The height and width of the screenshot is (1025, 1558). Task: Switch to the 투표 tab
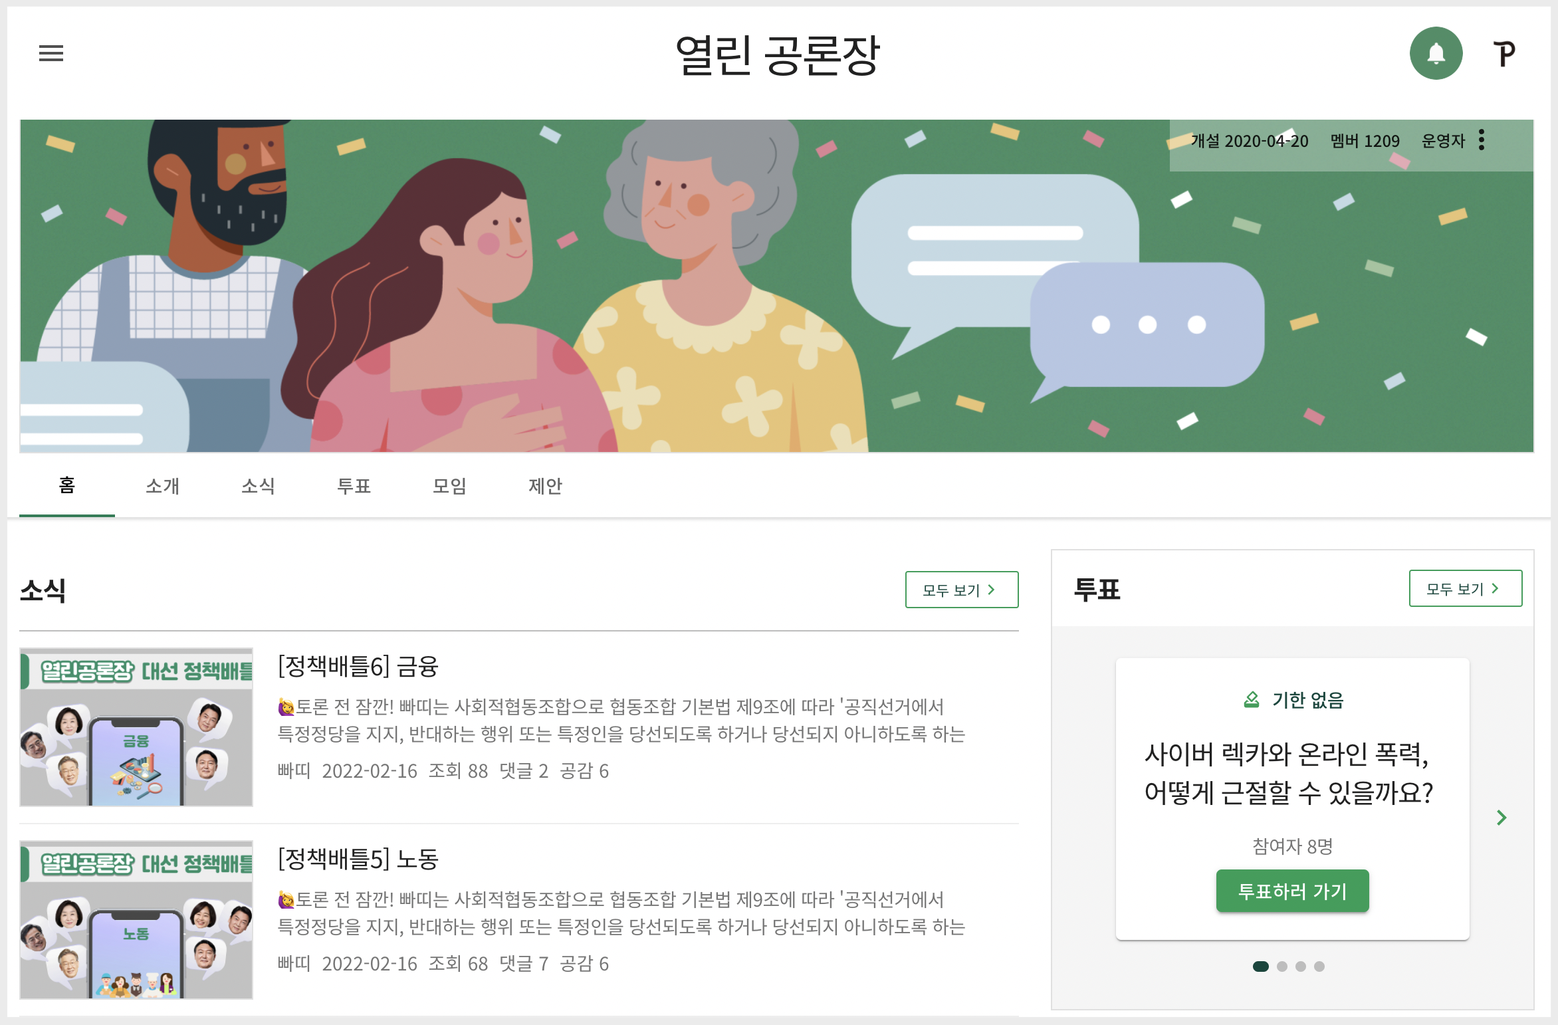coord(354,486)
